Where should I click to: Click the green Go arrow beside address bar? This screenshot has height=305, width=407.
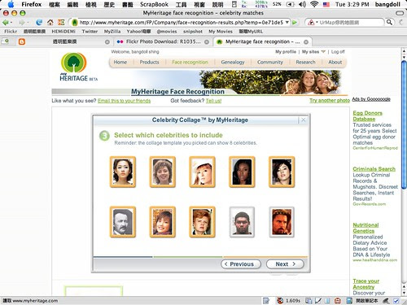pyautogui.click(x=295, y=23)
